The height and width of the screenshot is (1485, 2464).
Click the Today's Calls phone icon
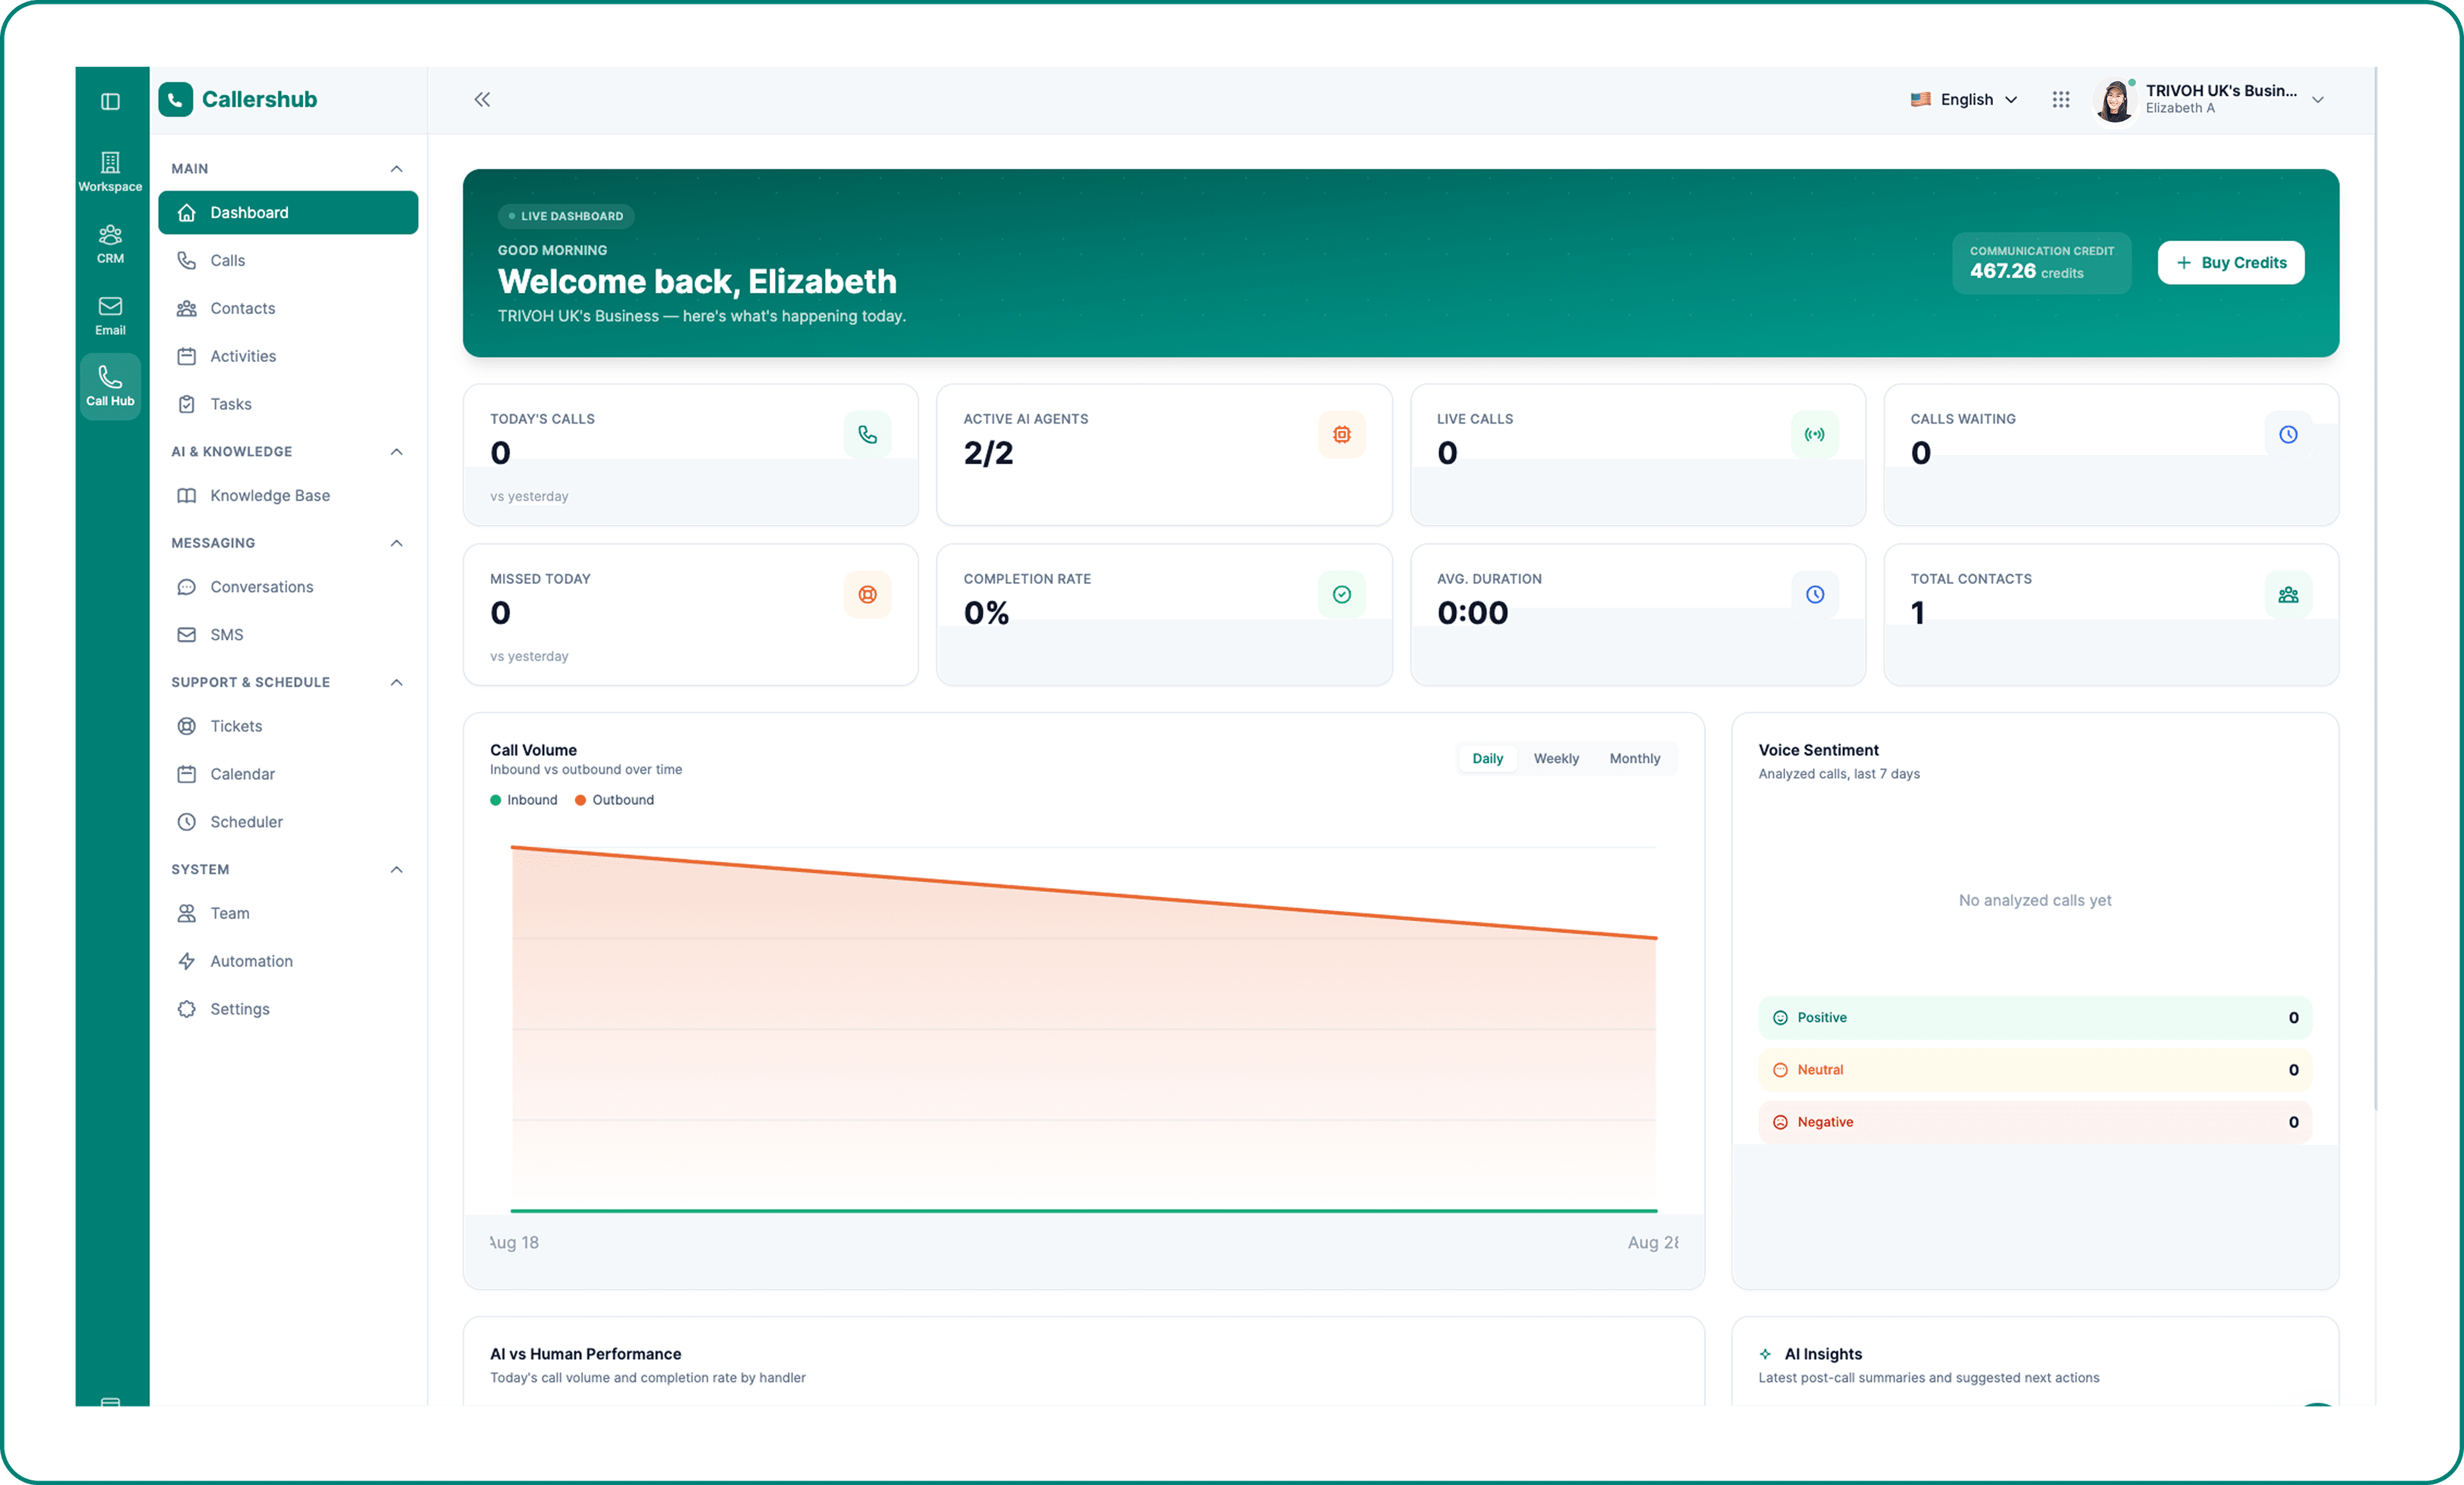pos(867,434)
